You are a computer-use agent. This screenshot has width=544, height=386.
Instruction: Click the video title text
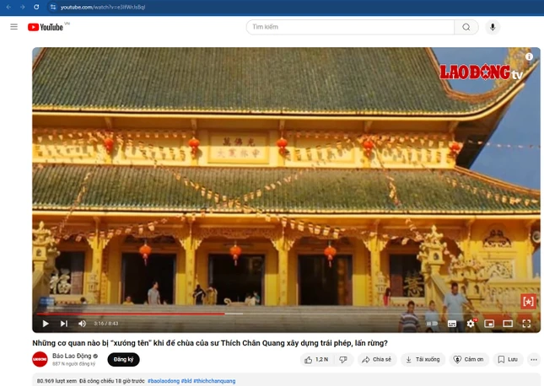coord(210,343)
